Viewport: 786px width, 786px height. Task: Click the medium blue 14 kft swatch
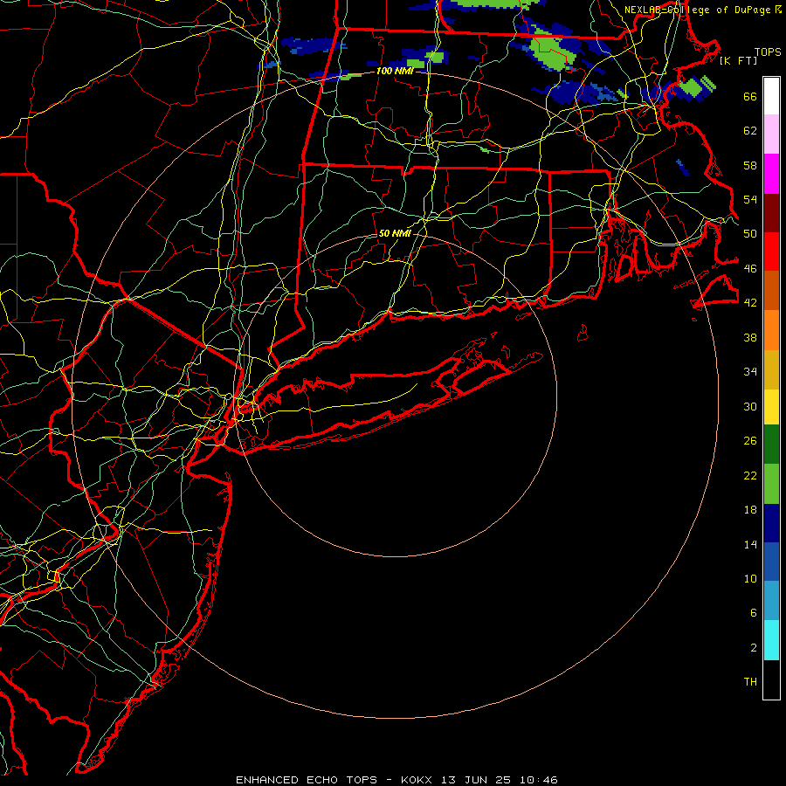[x=771, y=562]
